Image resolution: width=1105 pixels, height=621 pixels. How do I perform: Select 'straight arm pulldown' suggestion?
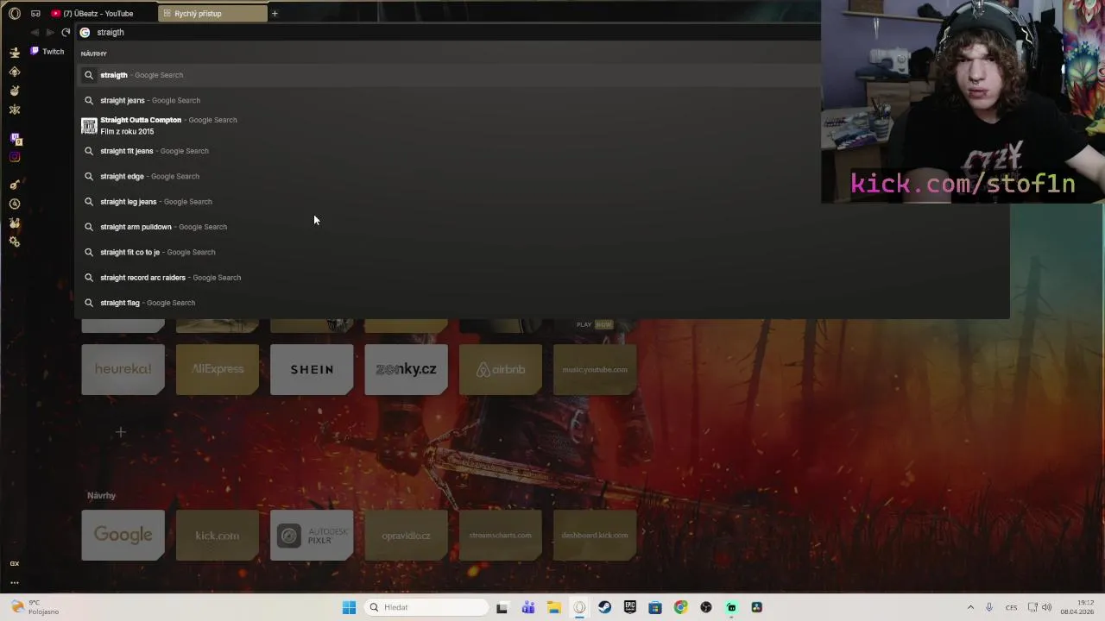[542, 227]
